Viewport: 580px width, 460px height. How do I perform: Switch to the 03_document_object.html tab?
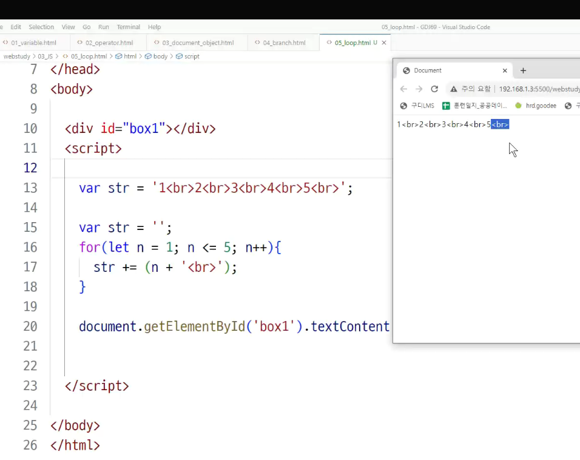[197, 42]
